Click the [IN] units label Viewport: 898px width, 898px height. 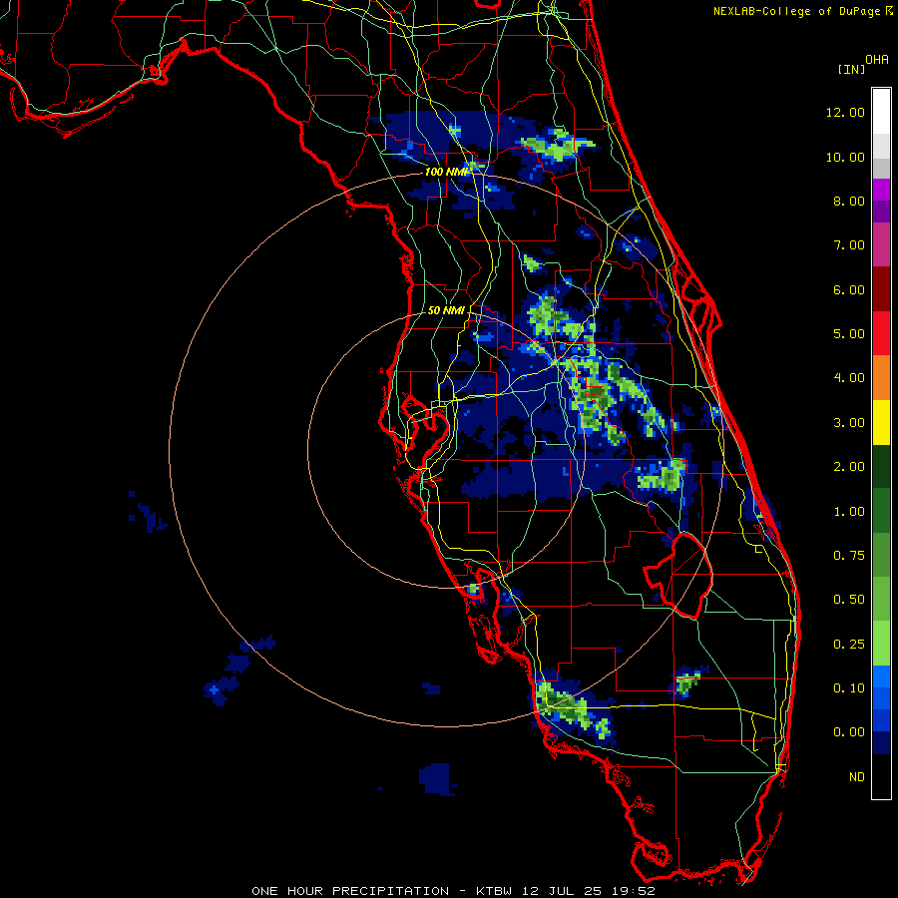tap(852, 69)
